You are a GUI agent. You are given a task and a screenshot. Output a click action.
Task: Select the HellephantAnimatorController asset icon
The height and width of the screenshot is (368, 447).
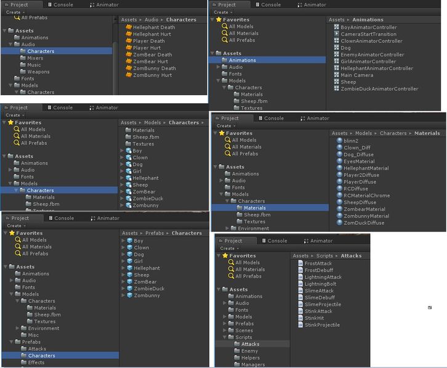(x=336, y=68)
